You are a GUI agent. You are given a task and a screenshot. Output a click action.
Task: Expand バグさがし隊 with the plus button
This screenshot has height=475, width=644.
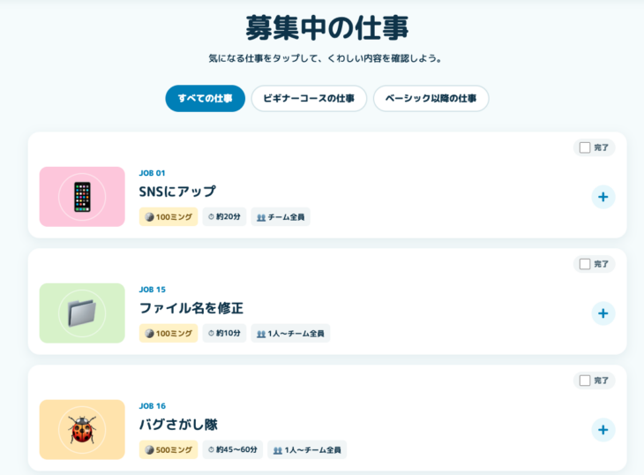(x=603, y=430)
